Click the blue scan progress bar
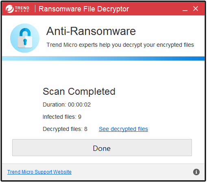This screenshot has width=207, height=183. pyautogui.click(x=103, y=59)
